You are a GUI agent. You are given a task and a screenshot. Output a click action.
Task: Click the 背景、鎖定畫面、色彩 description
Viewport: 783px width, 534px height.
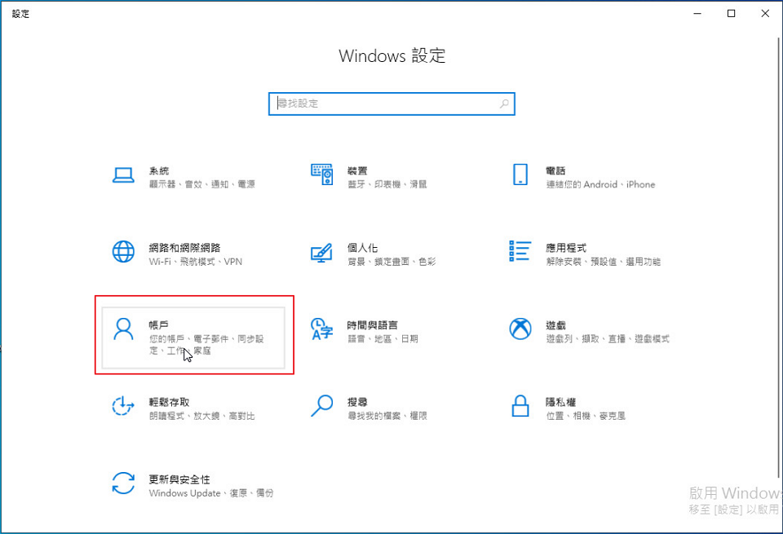[x=391, y=262]
